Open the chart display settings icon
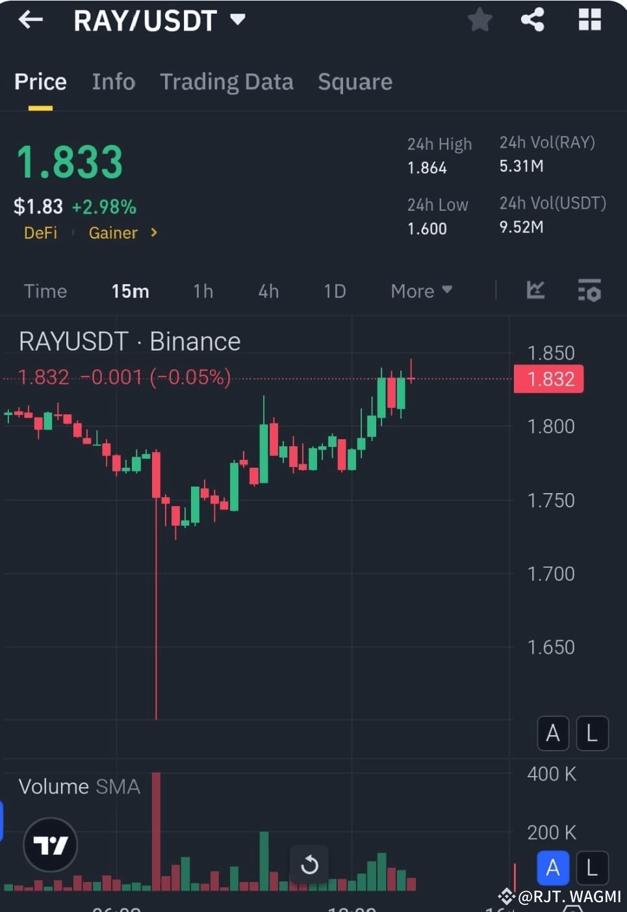 click(589, 291)
